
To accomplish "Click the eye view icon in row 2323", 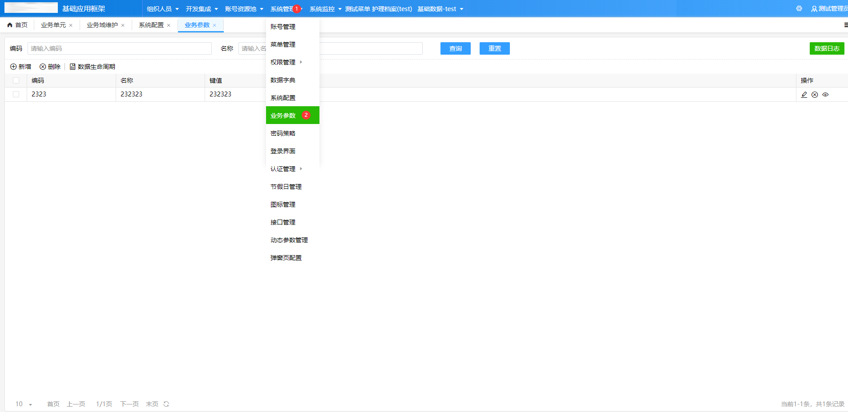I will tap(825, 95).
